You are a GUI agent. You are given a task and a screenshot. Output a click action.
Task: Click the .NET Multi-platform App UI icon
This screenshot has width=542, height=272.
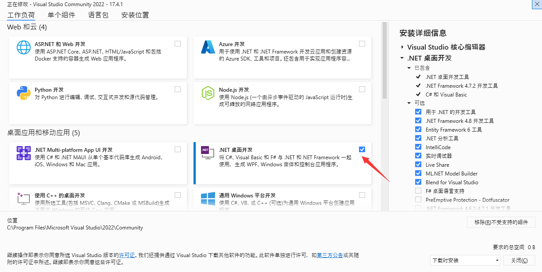pyautogui.click(x=24, y=153)
